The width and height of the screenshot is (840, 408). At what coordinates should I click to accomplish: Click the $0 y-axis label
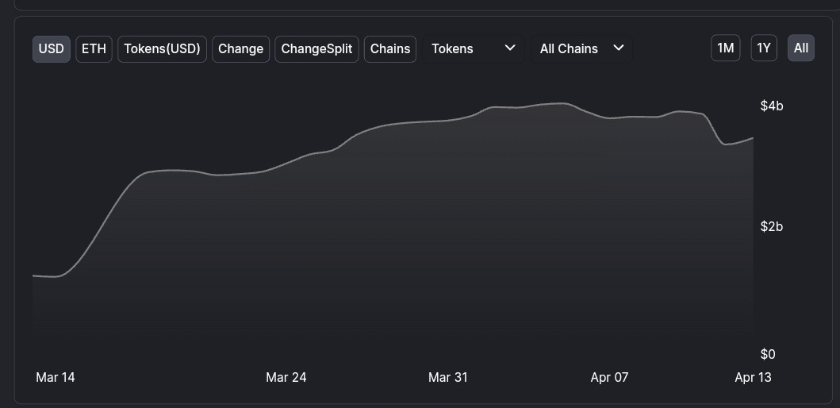pyautogui.click(x=768, y=354)
